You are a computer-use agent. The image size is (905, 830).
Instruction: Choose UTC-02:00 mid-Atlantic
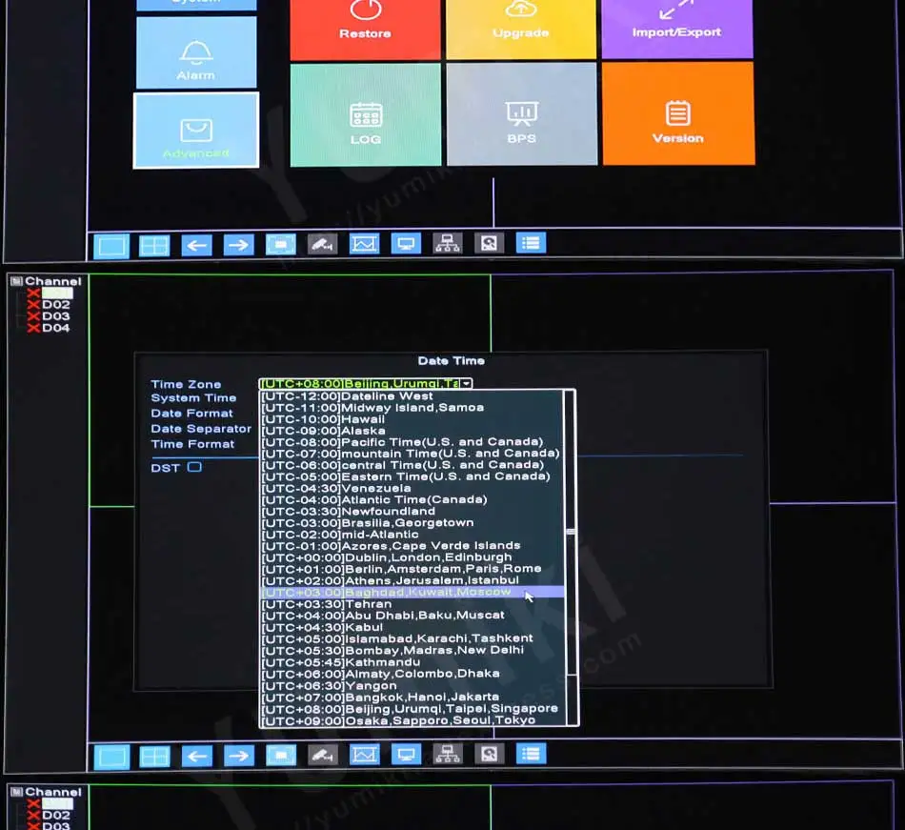click(412, 535)
